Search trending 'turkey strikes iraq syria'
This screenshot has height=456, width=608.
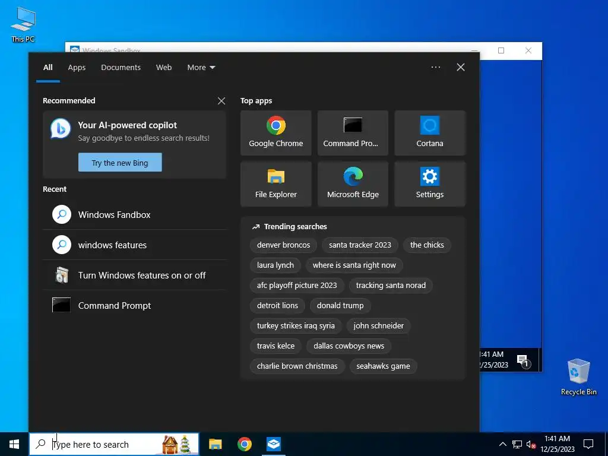(296, 326)
